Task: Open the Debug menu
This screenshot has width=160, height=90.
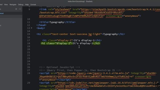Action: [x=21, y=4]
